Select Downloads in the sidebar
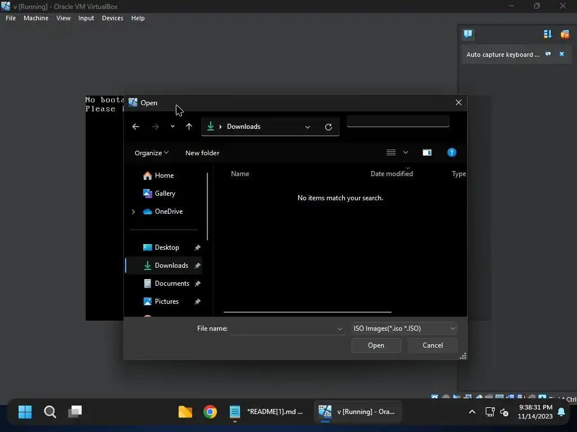The image size is (577, 432). coord(171,265)
